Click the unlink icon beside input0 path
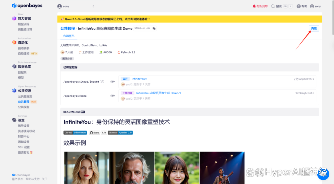 pyautogui.click(x=102, y=82)
